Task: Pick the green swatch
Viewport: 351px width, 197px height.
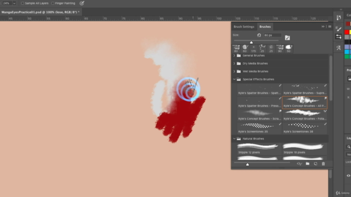Action: [347, 57]
